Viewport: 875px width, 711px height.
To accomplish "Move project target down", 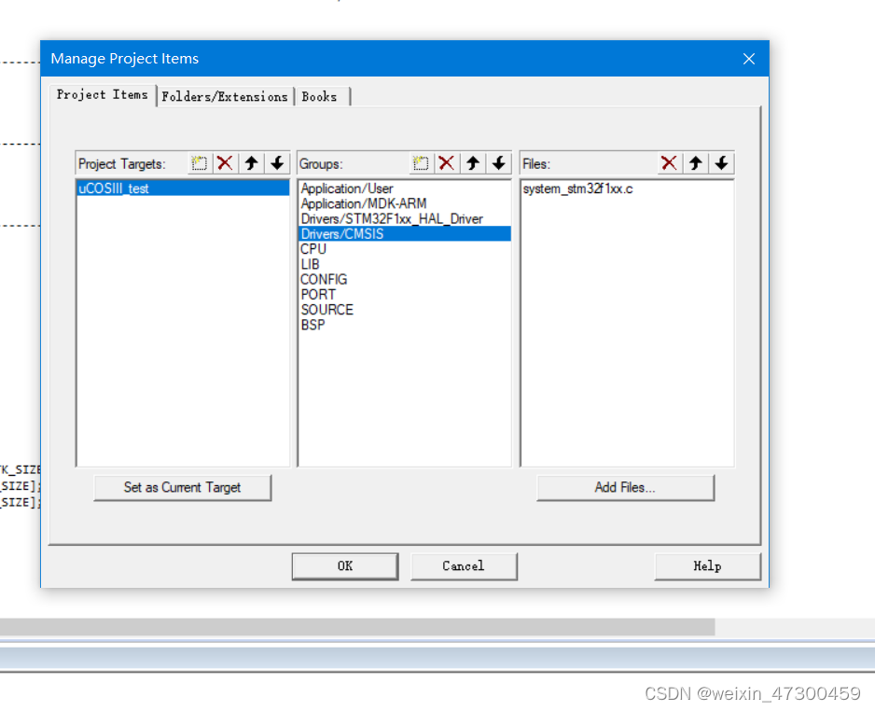I will 277,163.
